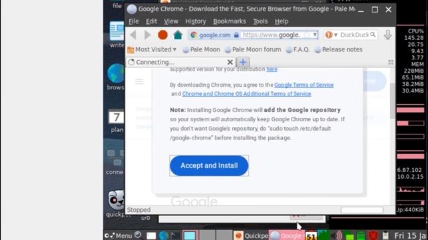Open the plan calendar desktop icon
The height and width of the screenshot is (240, 428).
click(116, 121)
